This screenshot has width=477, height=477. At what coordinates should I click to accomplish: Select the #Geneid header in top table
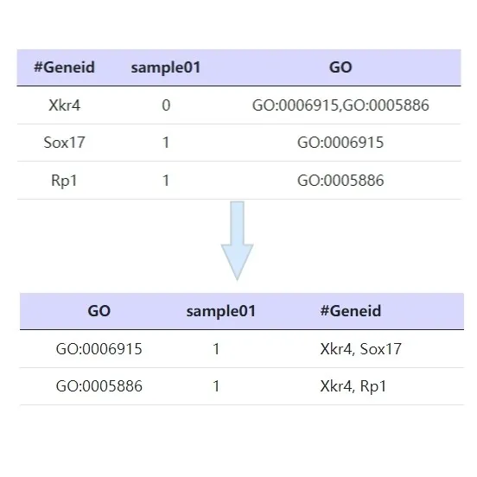(x=64, y=67)
